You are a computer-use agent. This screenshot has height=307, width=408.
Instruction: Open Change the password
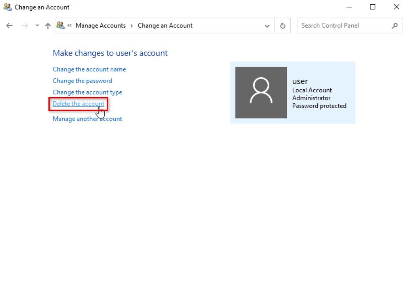click(82, 81)
